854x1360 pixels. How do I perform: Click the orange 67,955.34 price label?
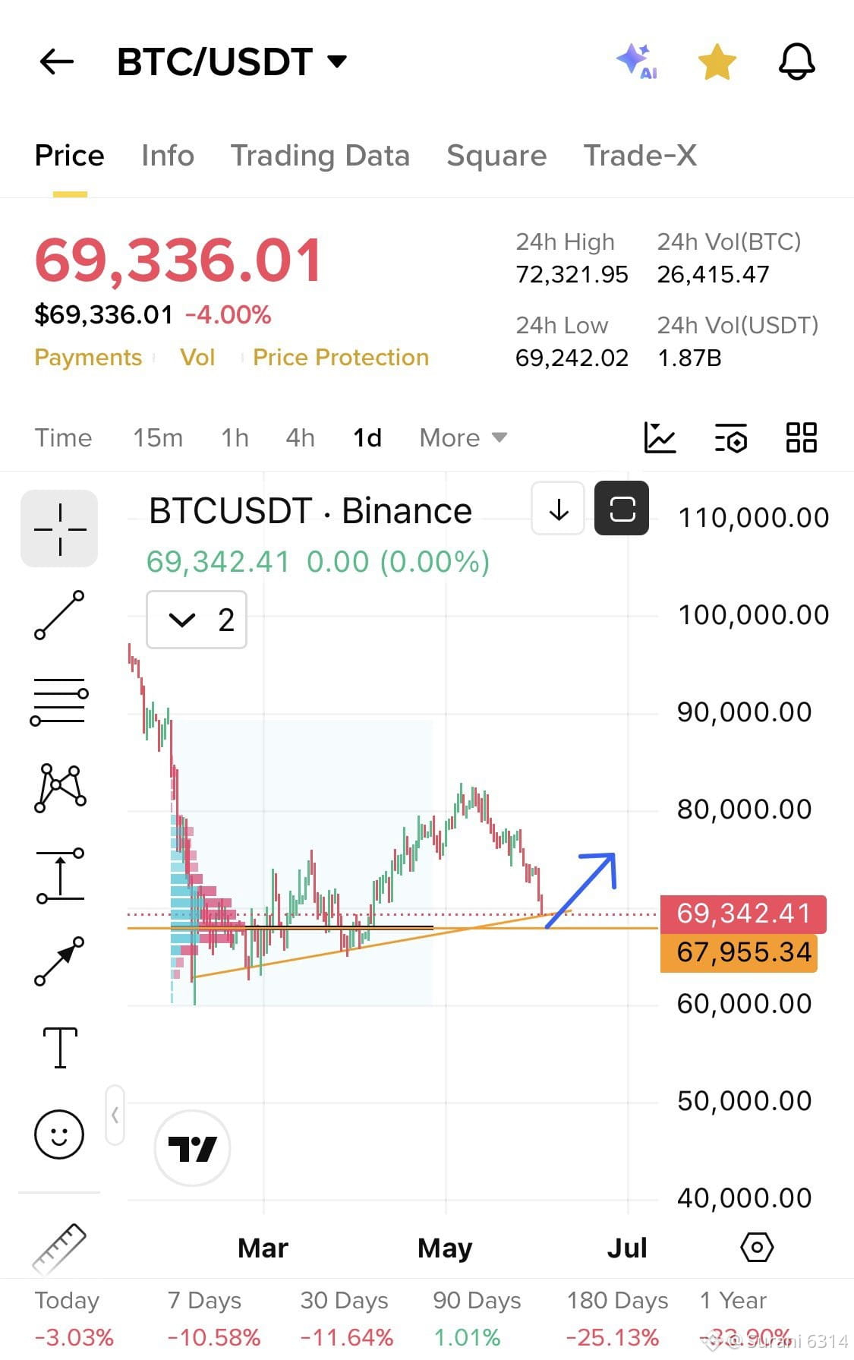pyautogui.click(x=739, y=952)
